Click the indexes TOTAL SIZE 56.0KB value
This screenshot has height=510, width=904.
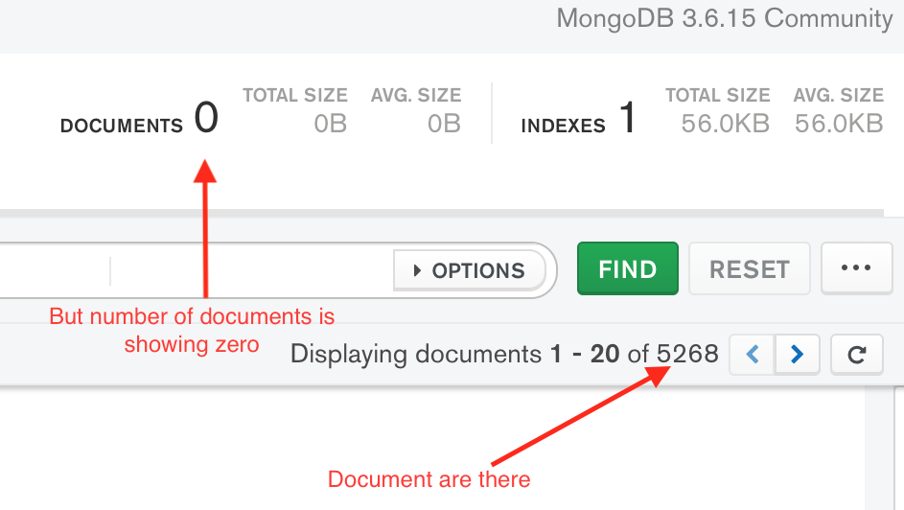[725, 124]
